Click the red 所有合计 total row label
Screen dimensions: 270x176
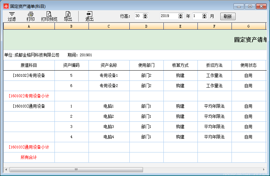[x=29, y=158]
